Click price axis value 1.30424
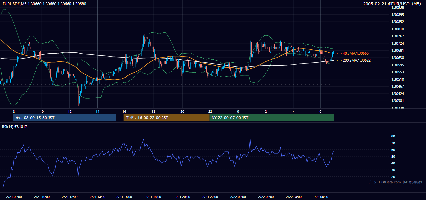The width and height of the screenshot is (426, 200). point(398,94)
